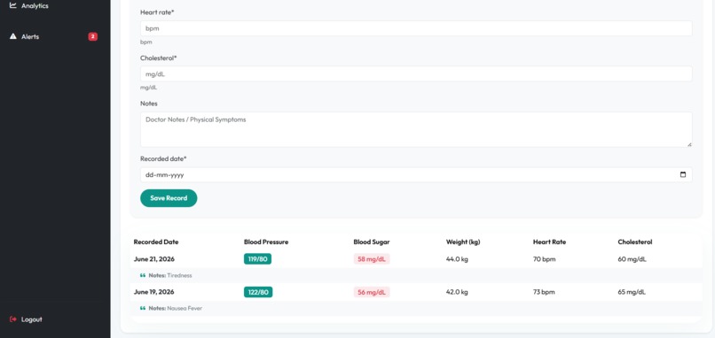Focus the Heart rate bpm field
This screenshot has width=715, height=338.
[416, 28]
